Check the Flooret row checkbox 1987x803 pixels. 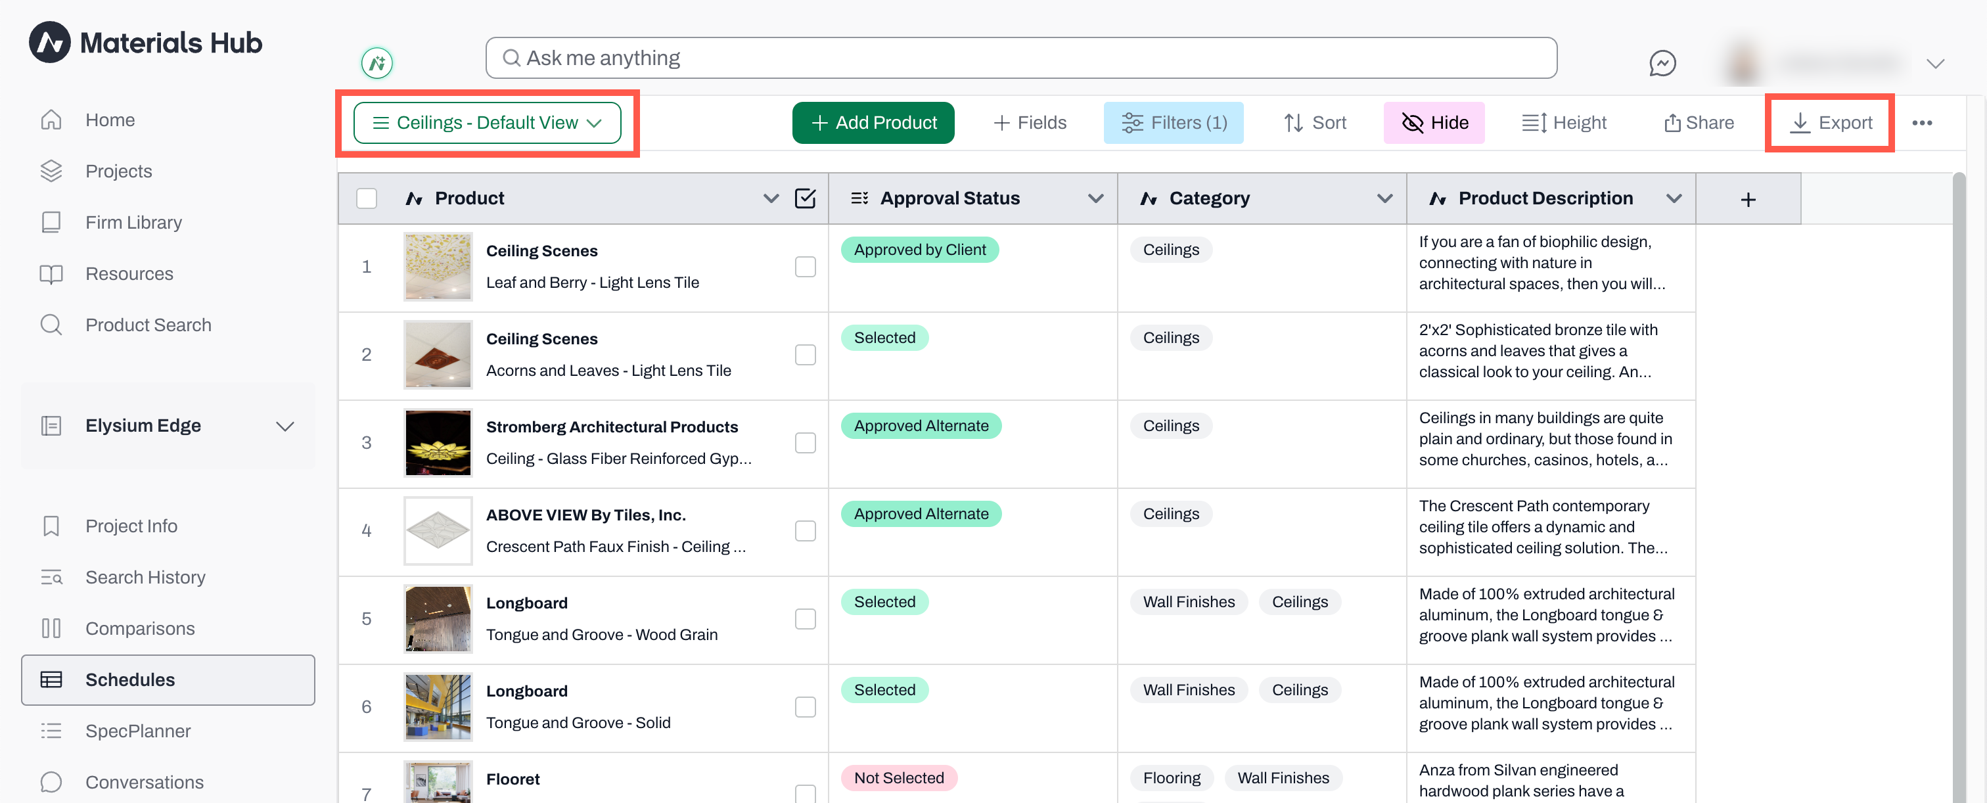click(804, 793)
